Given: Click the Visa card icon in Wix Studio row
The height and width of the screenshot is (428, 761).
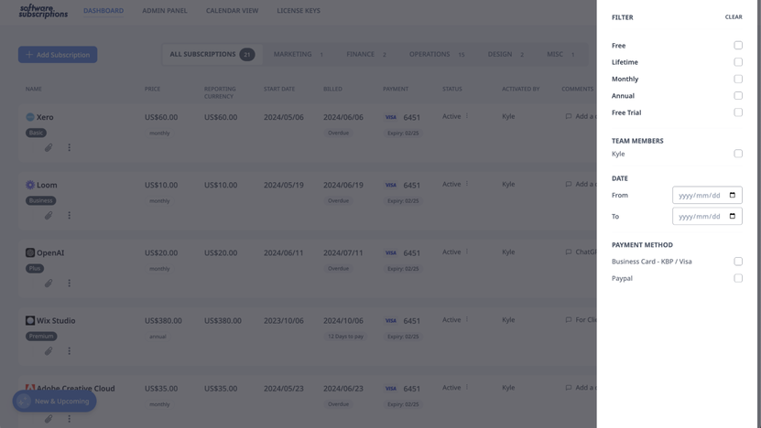Looking at the screenshot, I should pyautogui.click(x=391, y=321).
